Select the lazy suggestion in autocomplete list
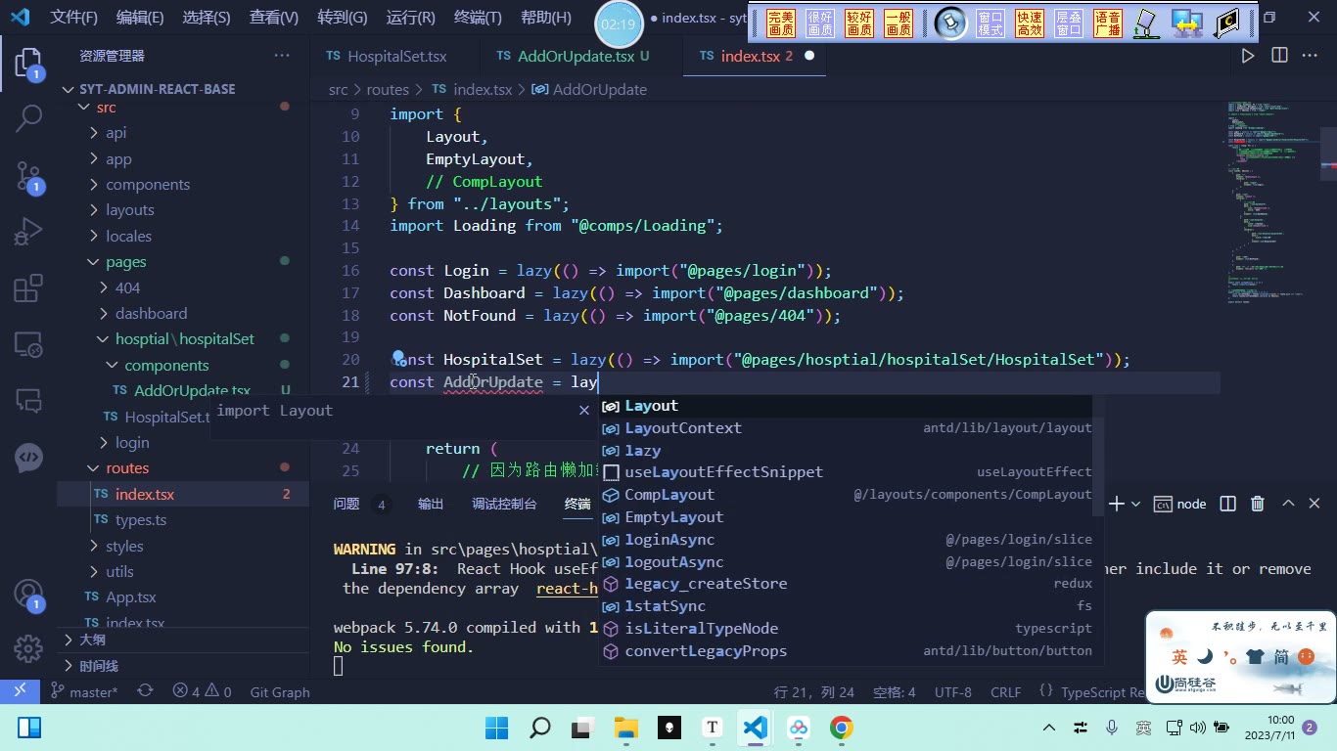This screenshot has height=751, width=1337. click(x=642, y=451)
